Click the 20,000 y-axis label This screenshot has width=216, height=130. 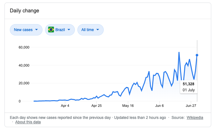(x=24, y=83)
